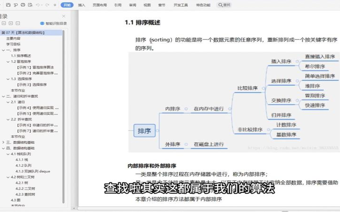Jump to 4.1.3 双端队列 deque entry

point(33,171)
